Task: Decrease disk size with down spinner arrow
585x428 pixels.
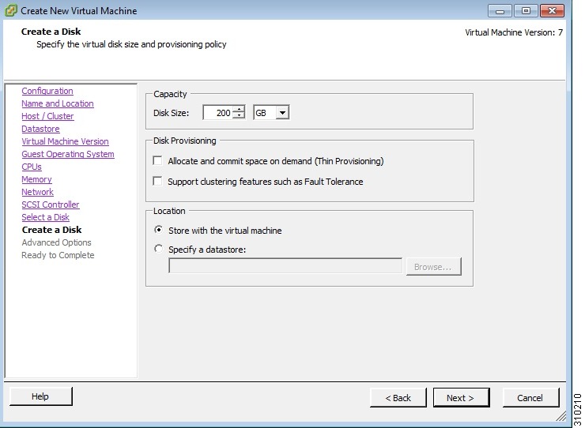Action: 239,116
